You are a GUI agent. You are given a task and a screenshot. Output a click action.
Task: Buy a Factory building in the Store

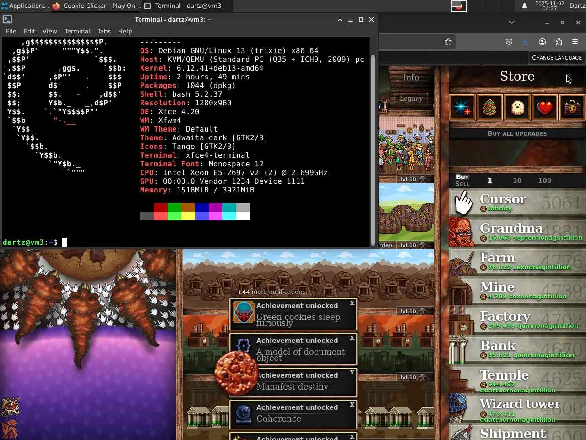pos(517,319)
